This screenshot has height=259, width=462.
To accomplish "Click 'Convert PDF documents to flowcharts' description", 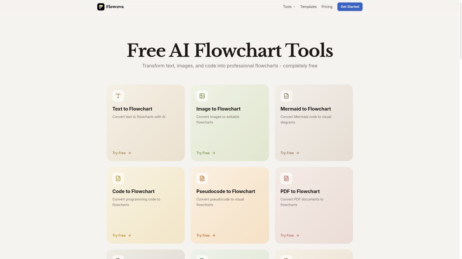I will pyautogui.click(x=302, y=202).
